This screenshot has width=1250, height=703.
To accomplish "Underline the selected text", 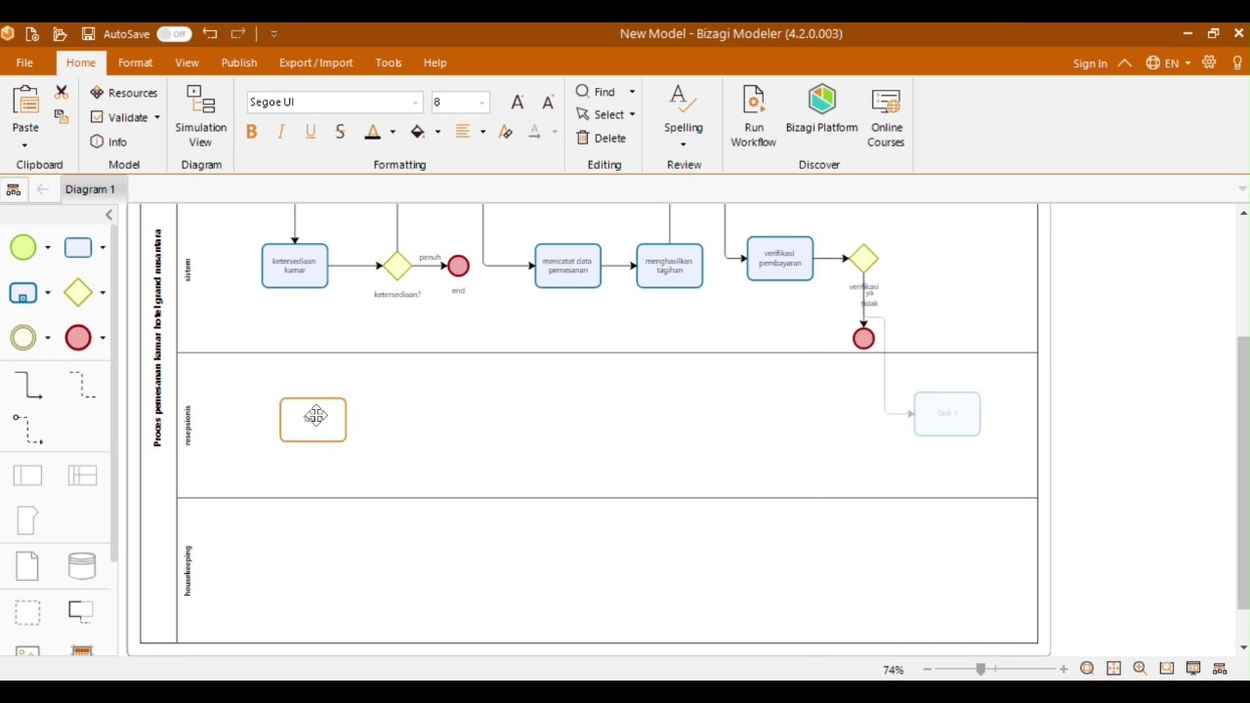I will [x=311, y=132].
